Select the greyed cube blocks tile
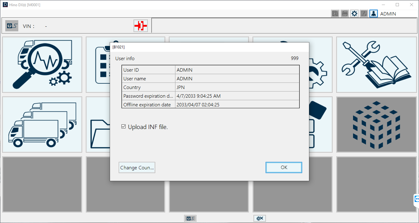419x223 pixels. pyautogui.click(x=376, y=124)
